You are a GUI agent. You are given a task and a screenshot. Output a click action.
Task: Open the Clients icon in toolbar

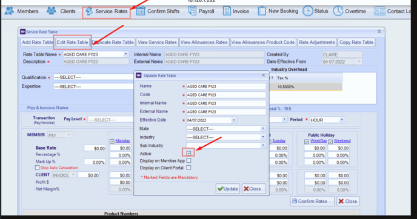pyautogui.click(x=52, y=11)
